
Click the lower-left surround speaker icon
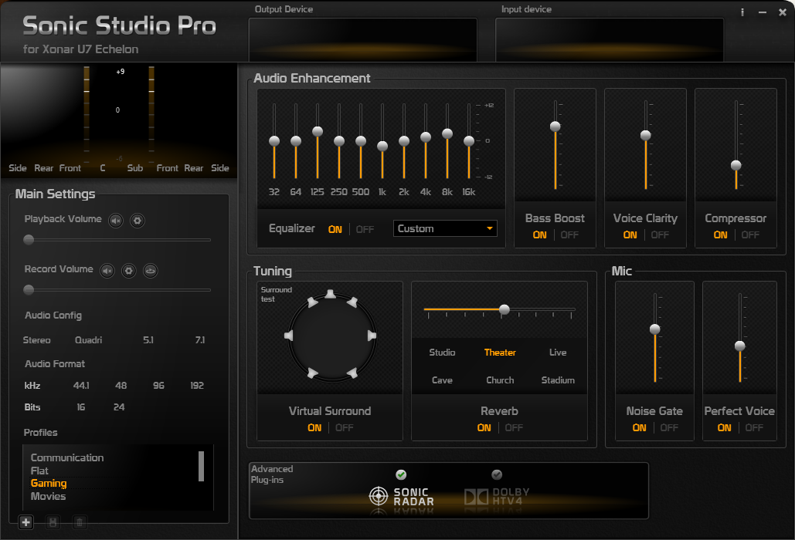(x=312, y=373)
